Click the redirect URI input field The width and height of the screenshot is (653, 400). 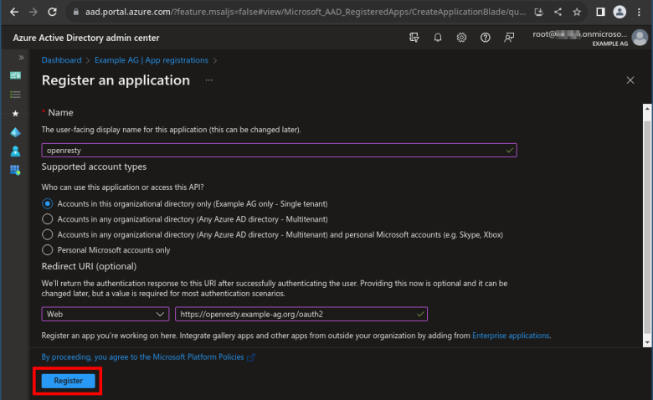(x=295, y=314)
